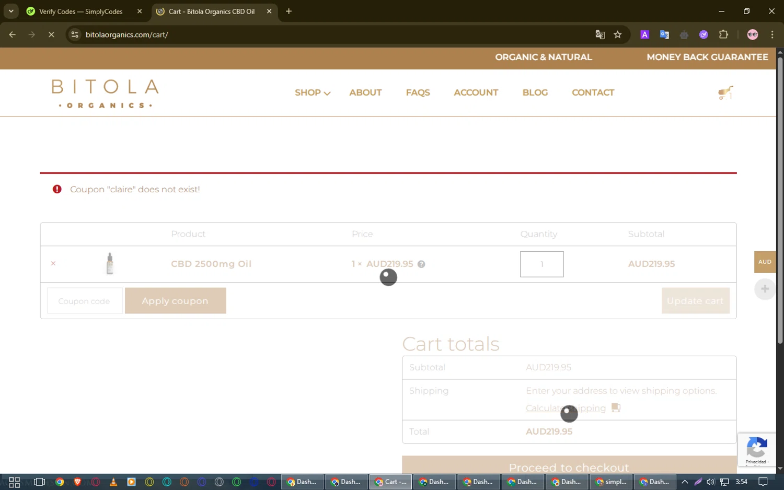Click the price help question mark icon

click(421, 264)
